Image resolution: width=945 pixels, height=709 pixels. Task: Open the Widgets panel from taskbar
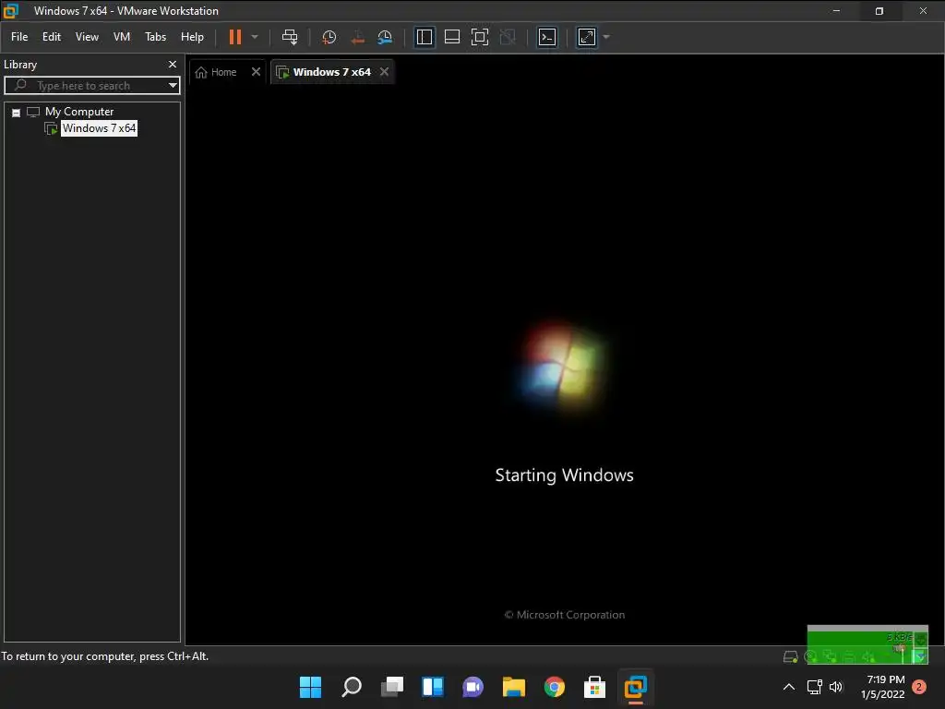[433, 687]
